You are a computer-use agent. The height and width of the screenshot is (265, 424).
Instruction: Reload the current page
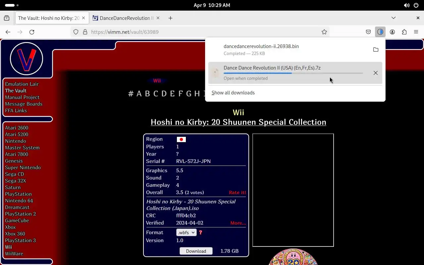(x=32, y=32)
